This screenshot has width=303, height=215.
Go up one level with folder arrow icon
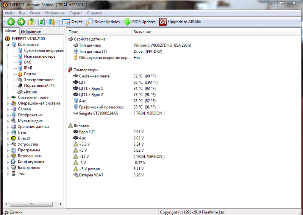[x=31, y=22]
